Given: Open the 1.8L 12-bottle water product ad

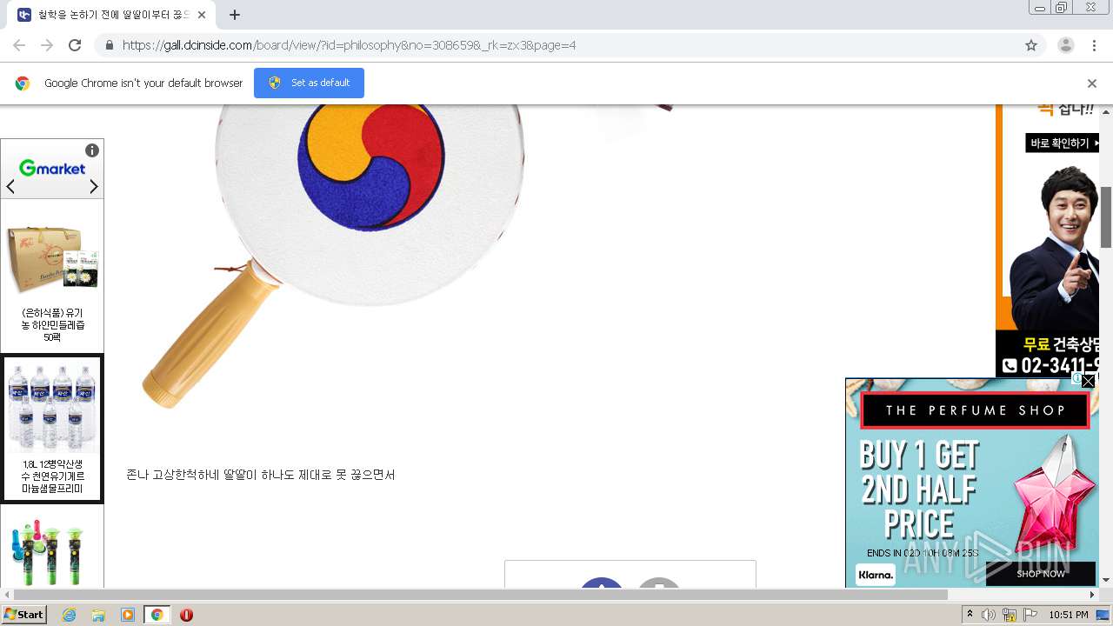Looking at the screenshot, I should pyautogui.click(x=52, y=429).
